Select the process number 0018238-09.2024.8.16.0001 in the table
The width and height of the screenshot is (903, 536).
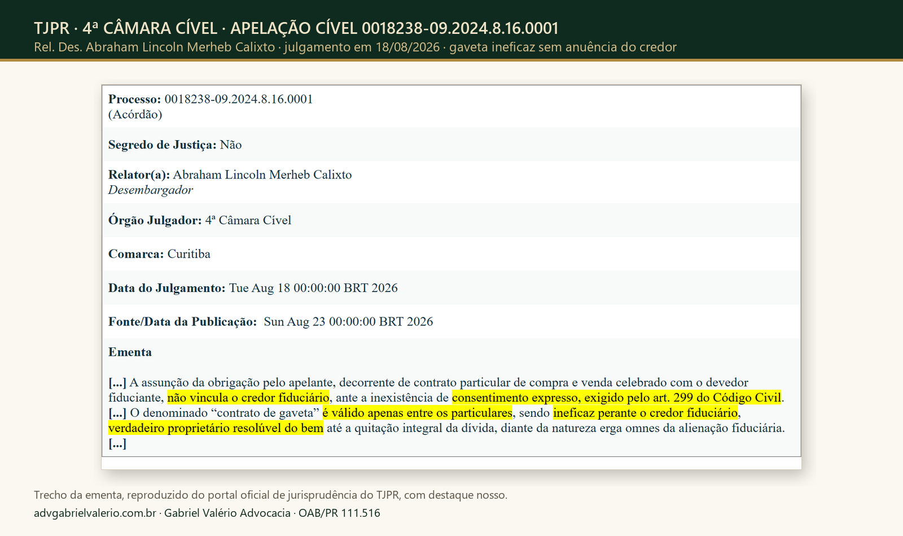(239, 99)
